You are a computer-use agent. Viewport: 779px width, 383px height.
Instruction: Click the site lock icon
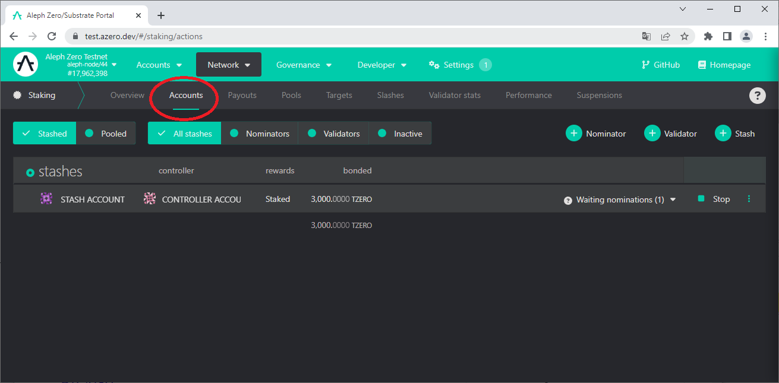tap(75, 36)
